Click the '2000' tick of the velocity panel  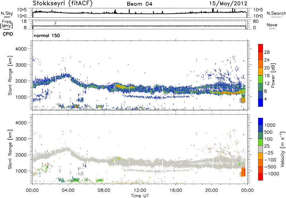[x=21, y=155]
